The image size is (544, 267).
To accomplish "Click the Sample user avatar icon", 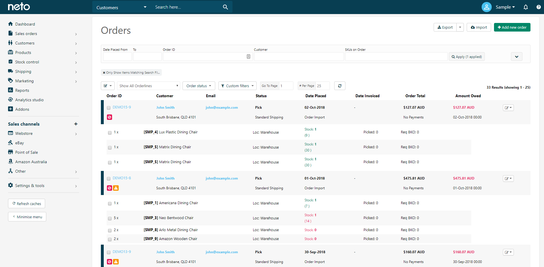I will coord(487,7).
